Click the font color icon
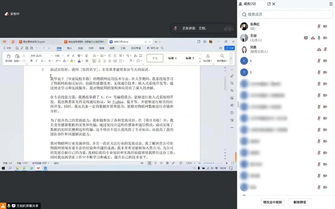 (x=79, y=61)
